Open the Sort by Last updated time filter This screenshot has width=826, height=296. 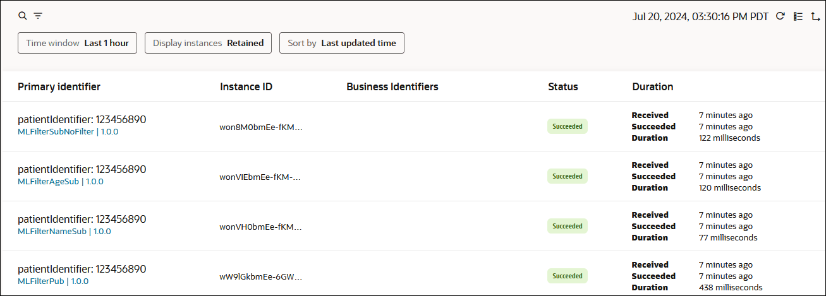coord(341,43)
